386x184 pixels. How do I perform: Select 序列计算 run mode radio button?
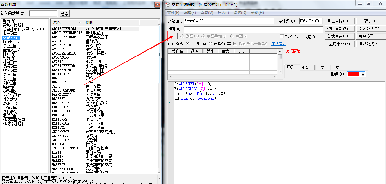tap(188, 43)
